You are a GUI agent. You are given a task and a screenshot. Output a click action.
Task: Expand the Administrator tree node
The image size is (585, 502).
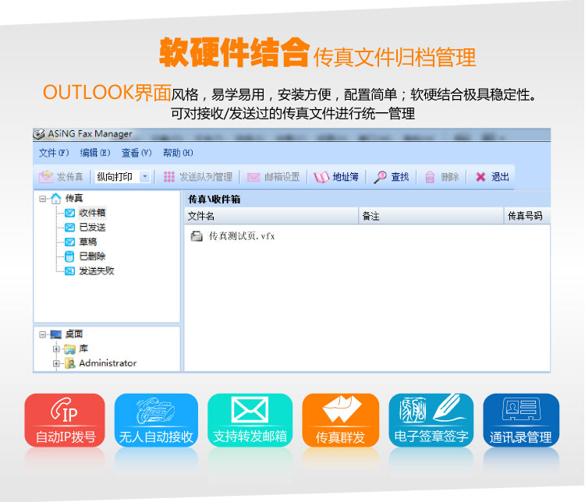(56, 363)
